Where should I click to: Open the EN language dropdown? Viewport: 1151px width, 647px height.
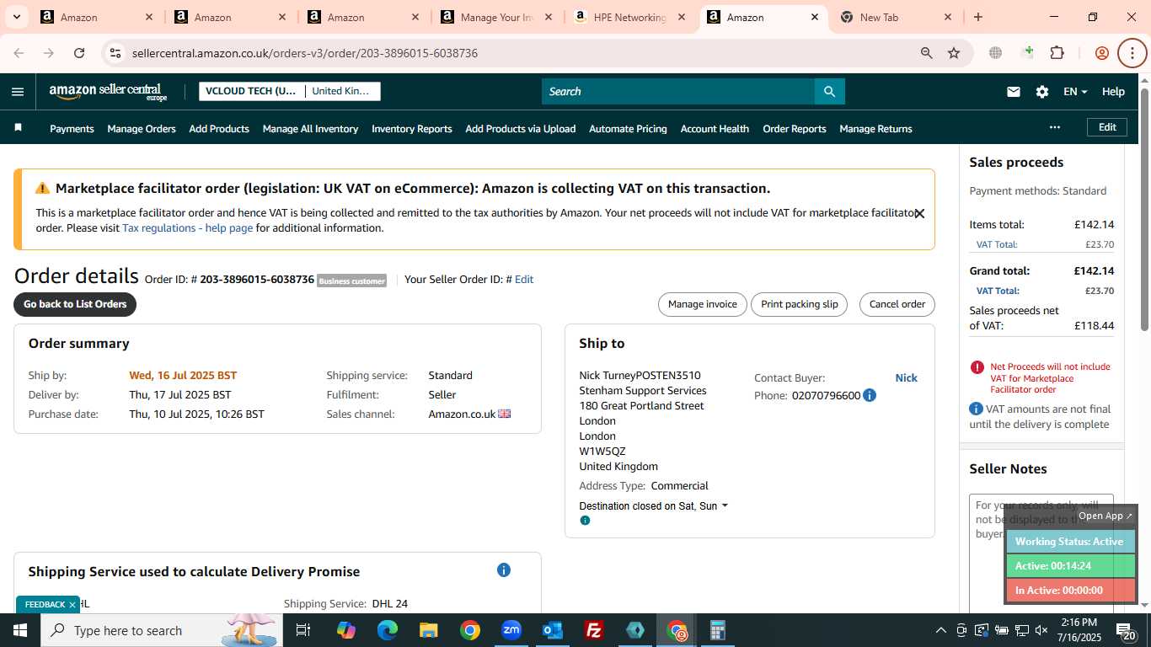[x=1075, y=92]
